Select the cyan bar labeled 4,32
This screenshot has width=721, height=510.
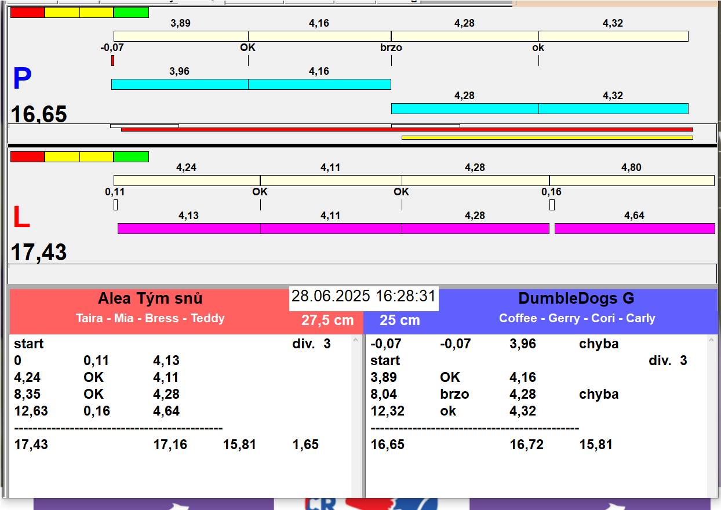[x=613, y=108]
